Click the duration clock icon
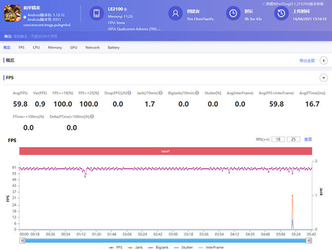 (234, 13)
